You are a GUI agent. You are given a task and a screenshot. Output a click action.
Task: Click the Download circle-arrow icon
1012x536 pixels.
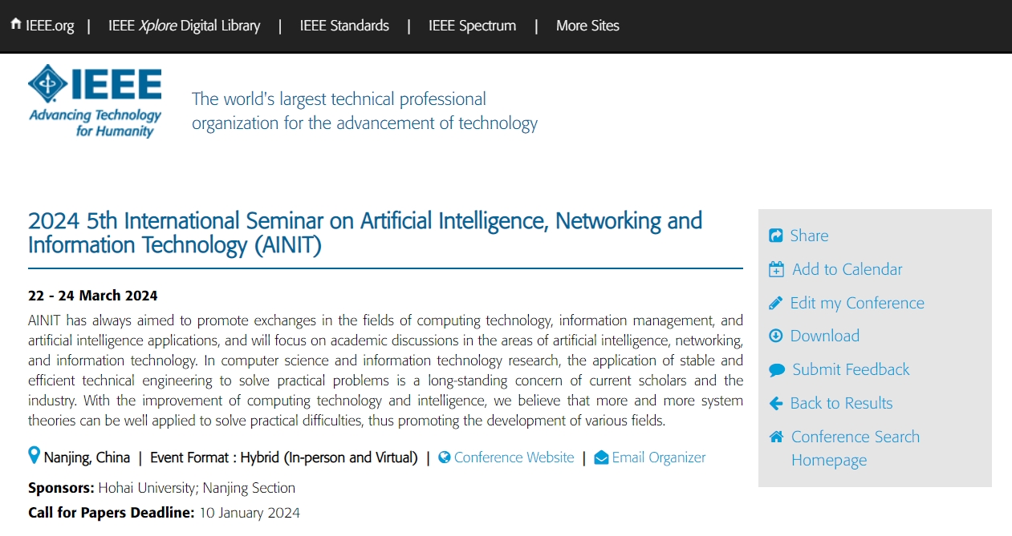tap(775, 336)
